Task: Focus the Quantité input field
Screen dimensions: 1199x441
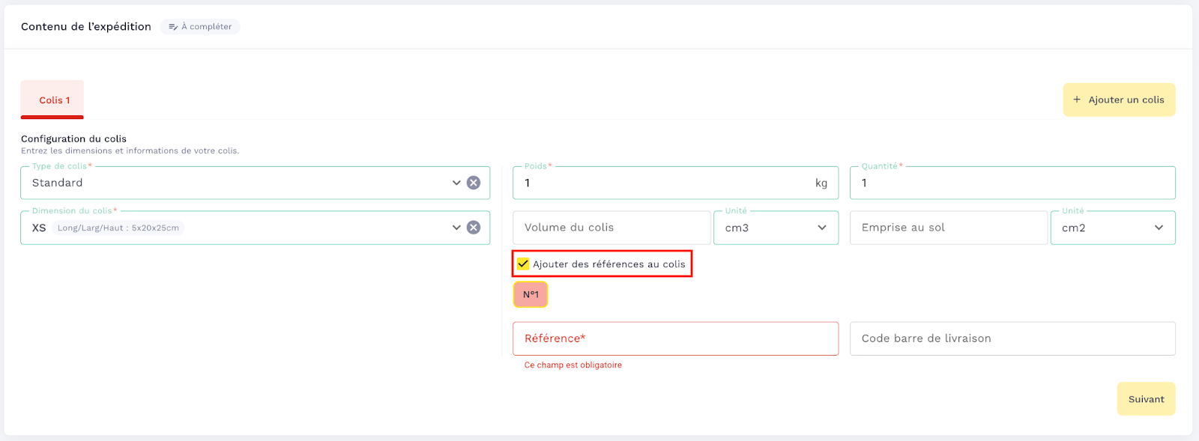Action: pyautogui.click(x=1012, y=183)
